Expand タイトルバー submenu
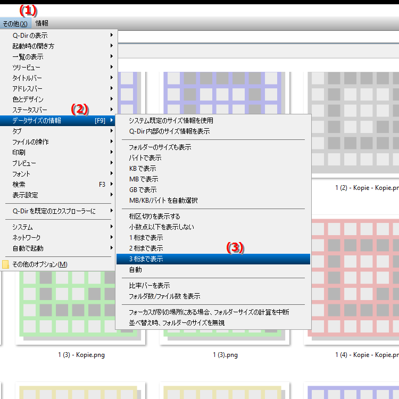This screenshot has width=399, height=399. point(59,78)
